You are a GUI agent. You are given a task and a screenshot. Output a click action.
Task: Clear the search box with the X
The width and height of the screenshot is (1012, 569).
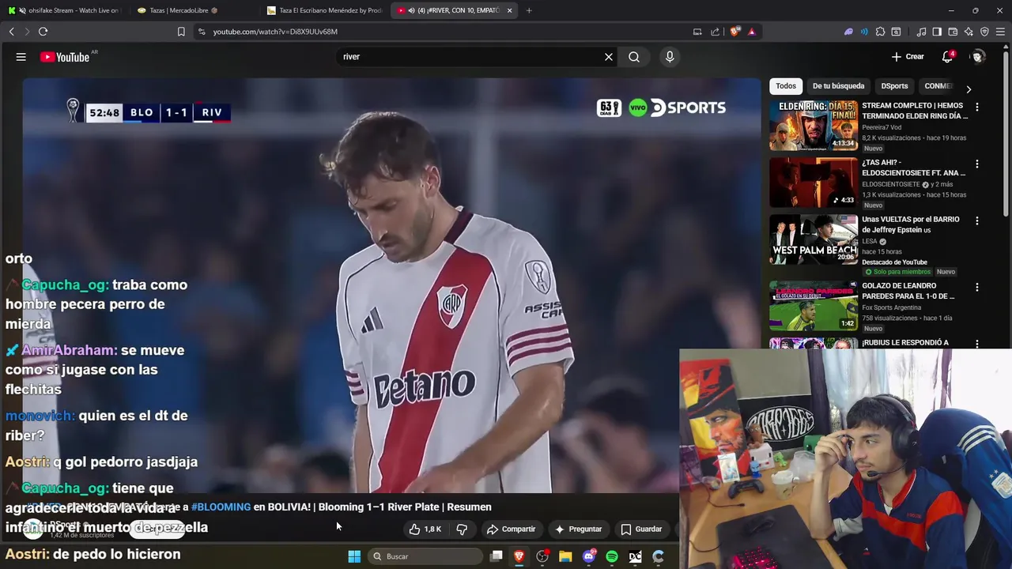click(609, 57)
